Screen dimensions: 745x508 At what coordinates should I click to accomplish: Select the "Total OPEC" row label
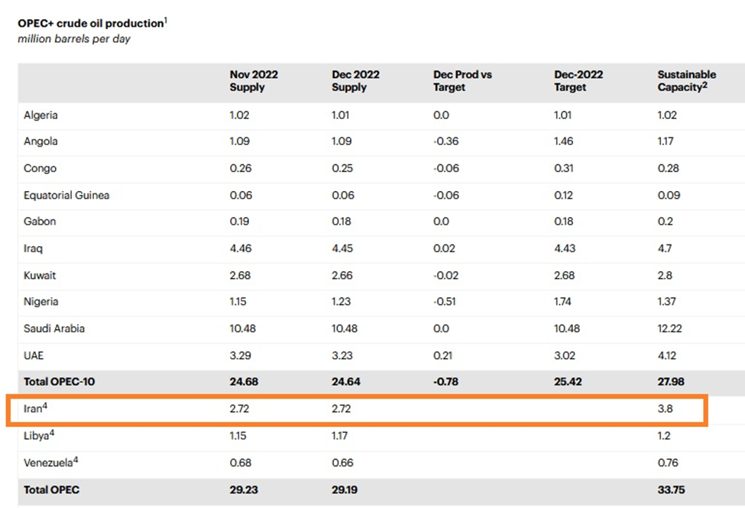pos(51,490)
